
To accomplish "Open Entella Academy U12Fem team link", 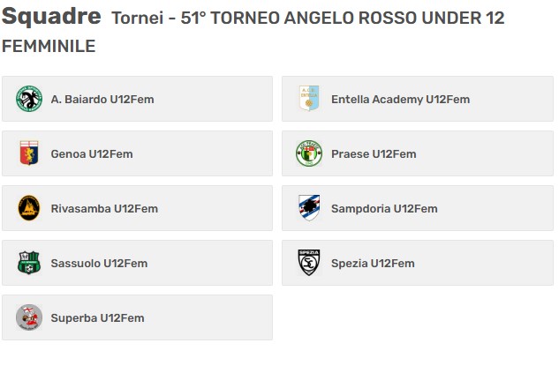I will 400,100.
